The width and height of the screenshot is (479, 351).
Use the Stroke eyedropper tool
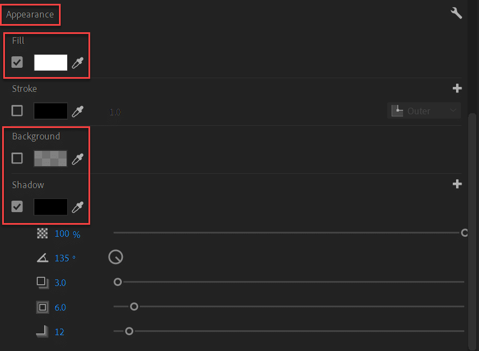(x=78, y=112)
